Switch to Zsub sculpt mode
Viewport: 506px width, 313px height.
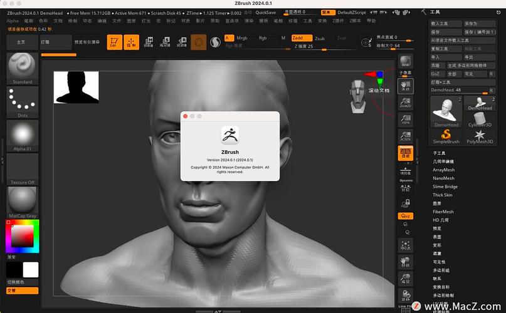[x=320, y=38]
